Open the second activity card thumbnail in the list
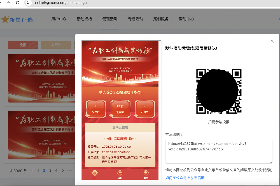Image resolution: width=280 pixels, height=186 pixels. coord(42,135)
